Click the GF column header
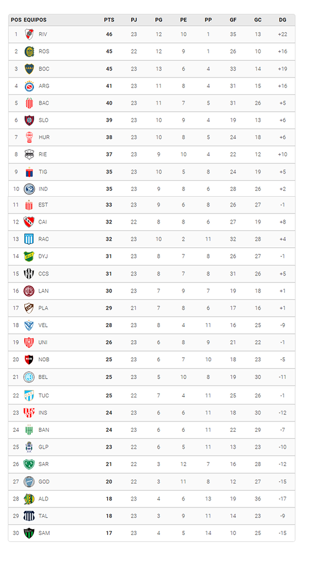 pos(233,20)
